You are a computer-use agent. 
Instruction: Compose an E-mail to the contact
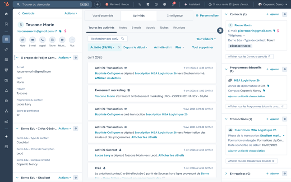tap(32, 40)
